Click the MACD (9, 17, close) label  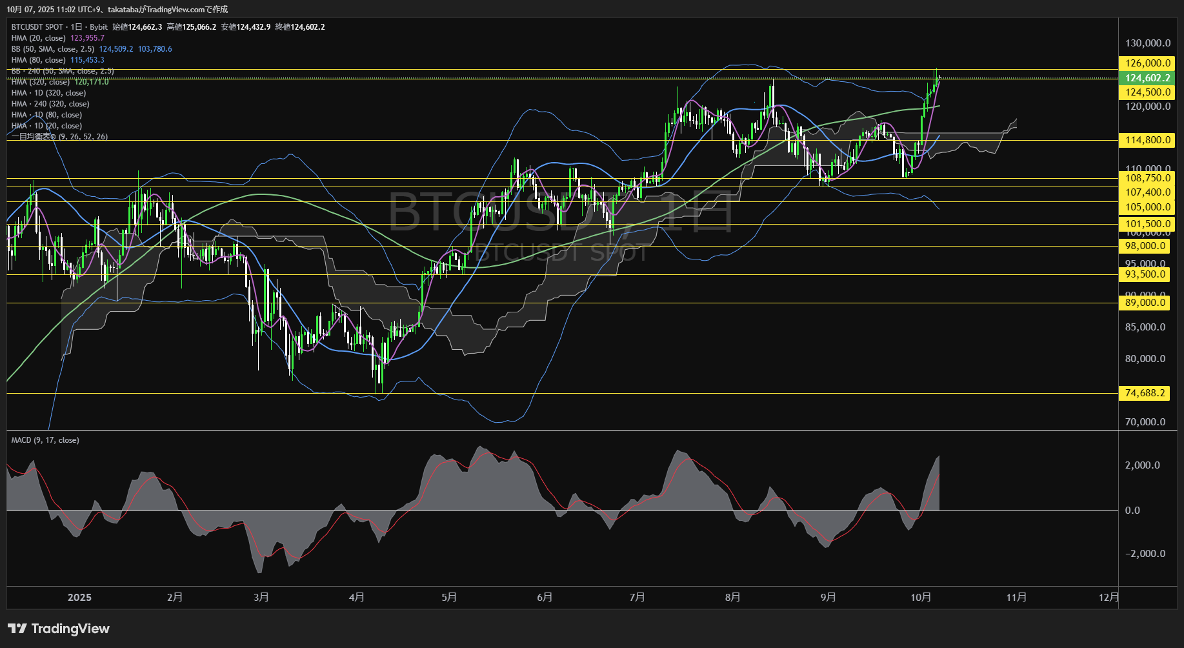[45, 440]
